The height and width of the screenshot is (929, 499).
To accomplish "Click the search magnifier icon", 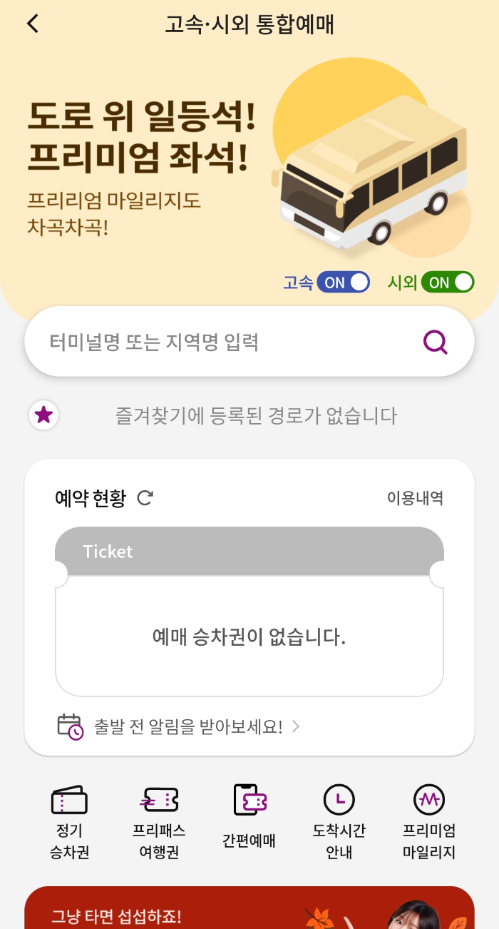I will pyautogui.click(x=434, y=341).
